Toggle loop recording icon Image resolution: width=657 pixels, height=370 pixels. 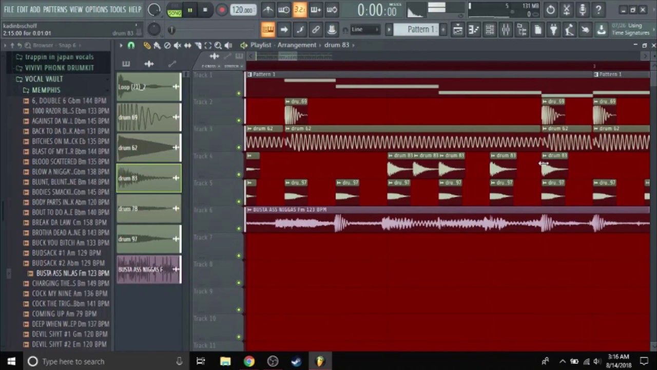click(332, 9)
